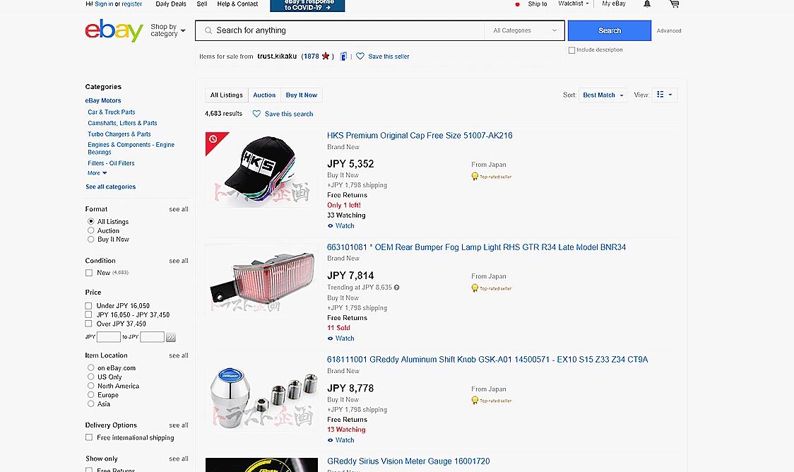Expand the Shop by category dropdown
794x472 pixels.
pyautogui.click(x=168, y=30)
